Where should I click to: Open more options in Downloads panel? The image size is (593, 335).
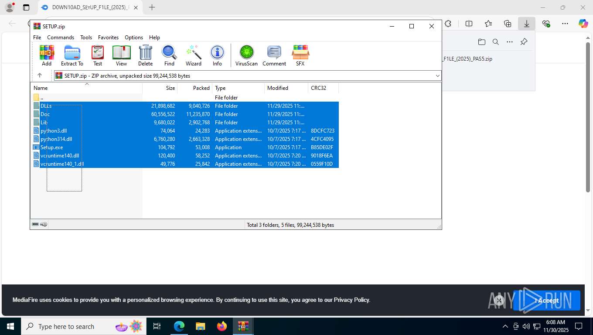(x=510, y=42)
